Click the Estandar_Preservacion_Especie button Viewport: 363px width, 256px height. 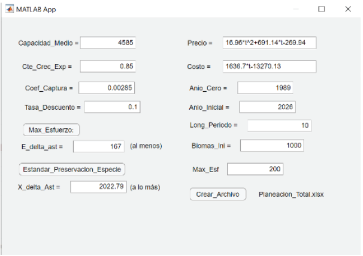point(71,169)
